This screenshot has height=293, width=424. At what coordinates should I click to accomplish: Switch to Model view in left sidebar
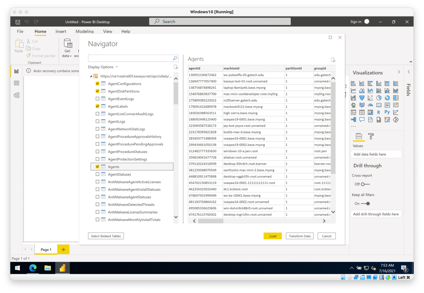point(16,95)
